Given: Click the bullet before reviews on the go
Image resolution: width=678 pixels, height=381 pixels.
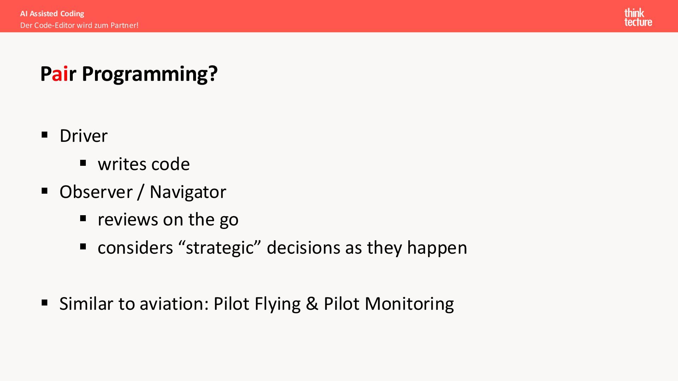Looking at the screenshot, I should pos(83,218).
